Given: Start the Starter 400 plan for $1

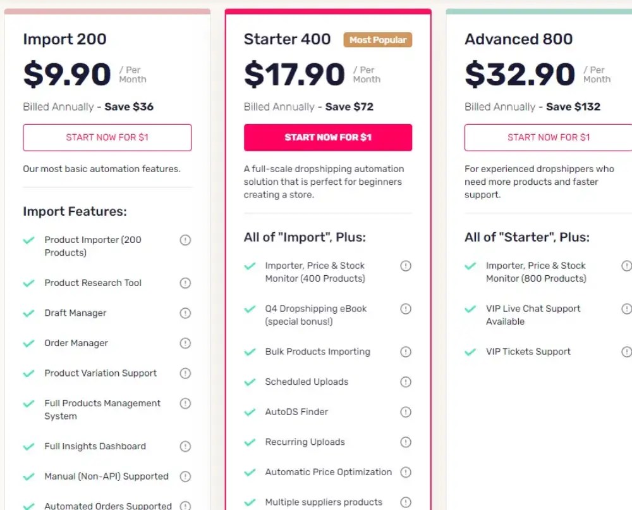Looking at the screenshot, I should tap(328, 137).
